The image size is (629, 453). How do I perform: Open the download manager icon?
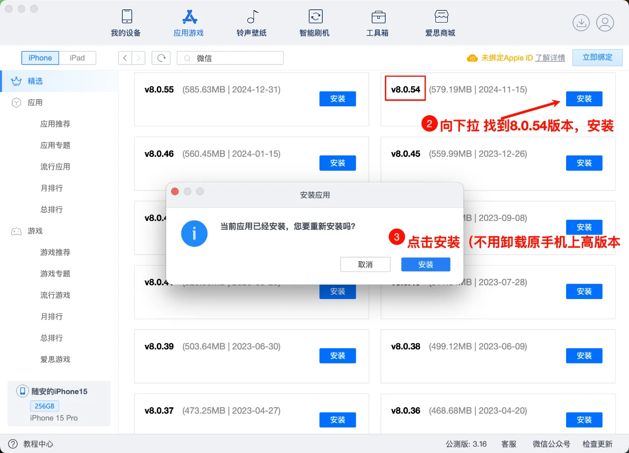click(x=581, y=23)
